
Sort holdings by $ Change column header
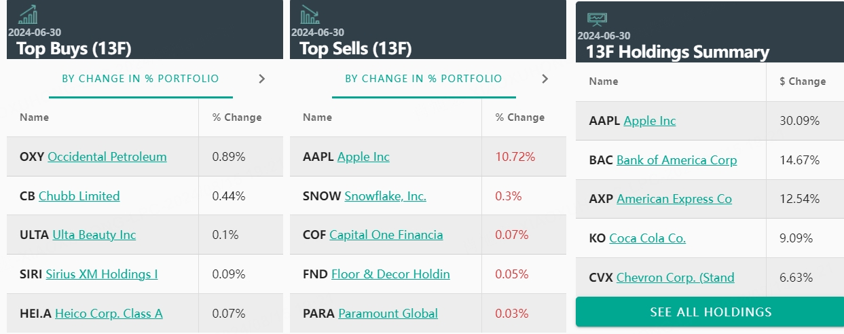803,81
